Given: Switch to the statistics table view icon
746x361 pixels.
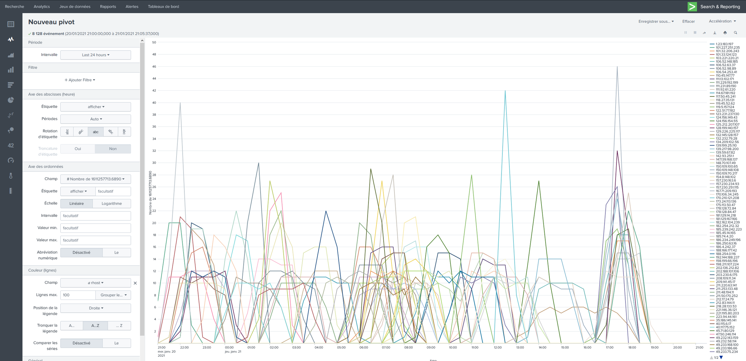Looking at the screenshot, I should 11,24.
